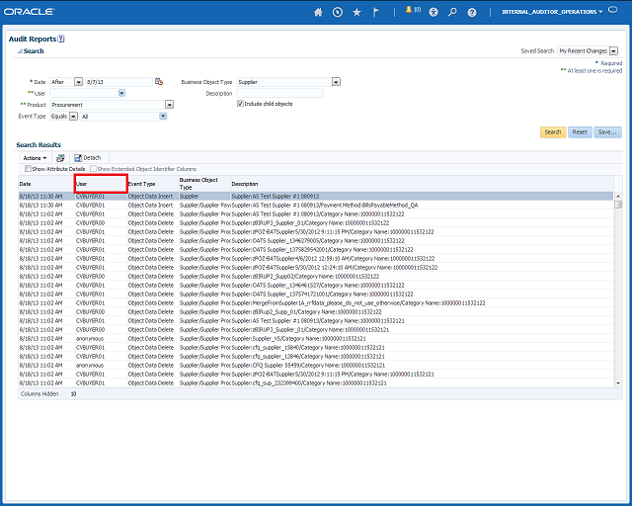Screen dimensions: 632x506
Task: Click the results table scroll up arrow
Action: tap(618, 196)
